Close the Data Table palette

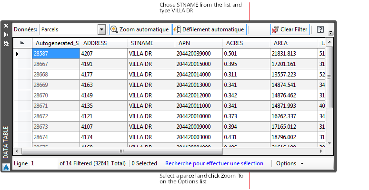tap(6, 26)
